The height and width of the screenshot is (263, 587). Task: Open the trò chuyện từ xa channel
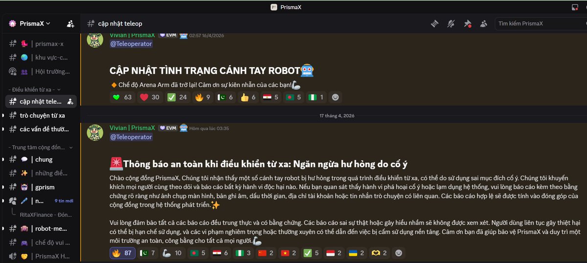coord(41,115)
